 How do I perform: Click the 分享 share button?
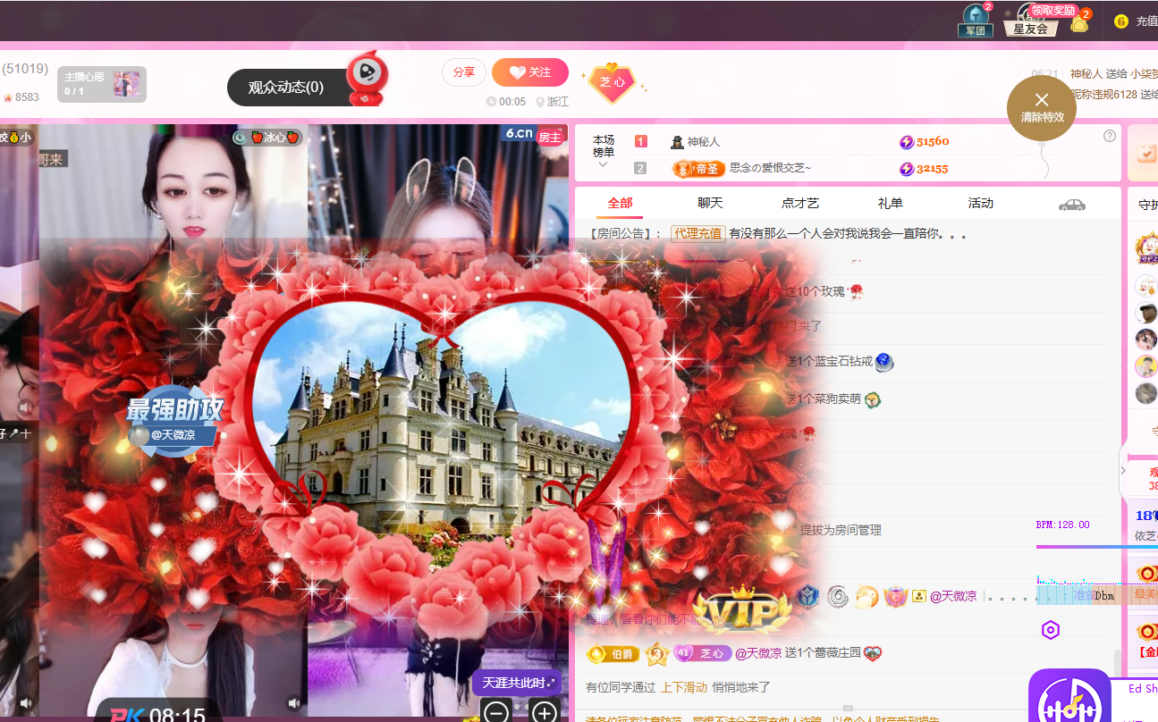click(x=464, y=72)
